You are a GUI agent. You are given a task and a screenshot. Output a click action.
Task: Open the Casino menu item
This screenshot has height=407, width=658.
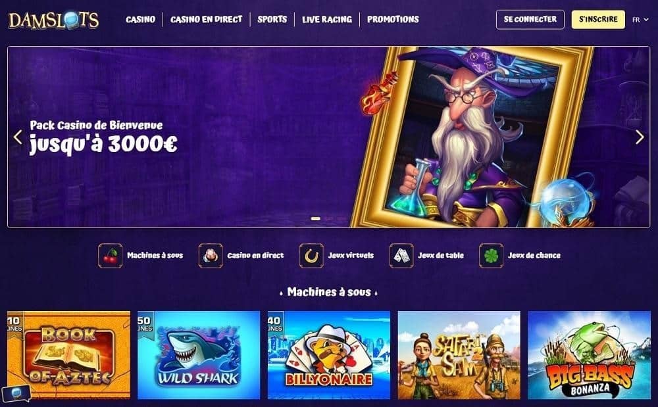tap(141, 19)
